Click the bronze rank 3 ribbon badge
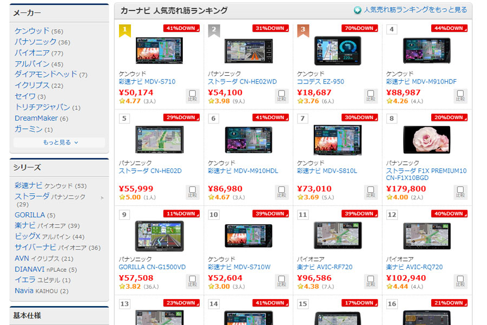This screenshot has height=325, width=487. pyautogui.click(x=303, y=30)
